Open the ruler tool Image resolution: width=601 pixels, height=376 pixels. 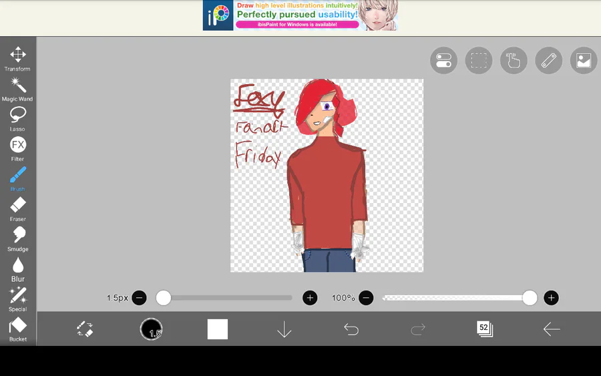coord(548,61)
